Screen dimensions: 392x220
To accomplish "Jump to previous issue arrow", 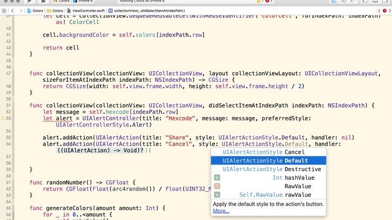I will 379,11.
